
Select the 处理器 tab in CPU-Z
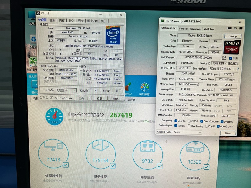(43, 20)
